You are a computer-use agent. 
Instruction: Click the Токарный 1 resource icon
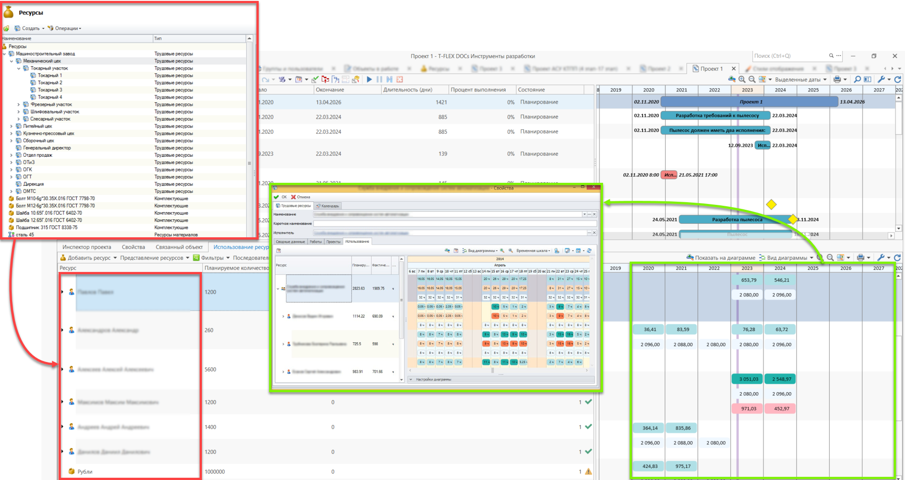coord(33,76)
